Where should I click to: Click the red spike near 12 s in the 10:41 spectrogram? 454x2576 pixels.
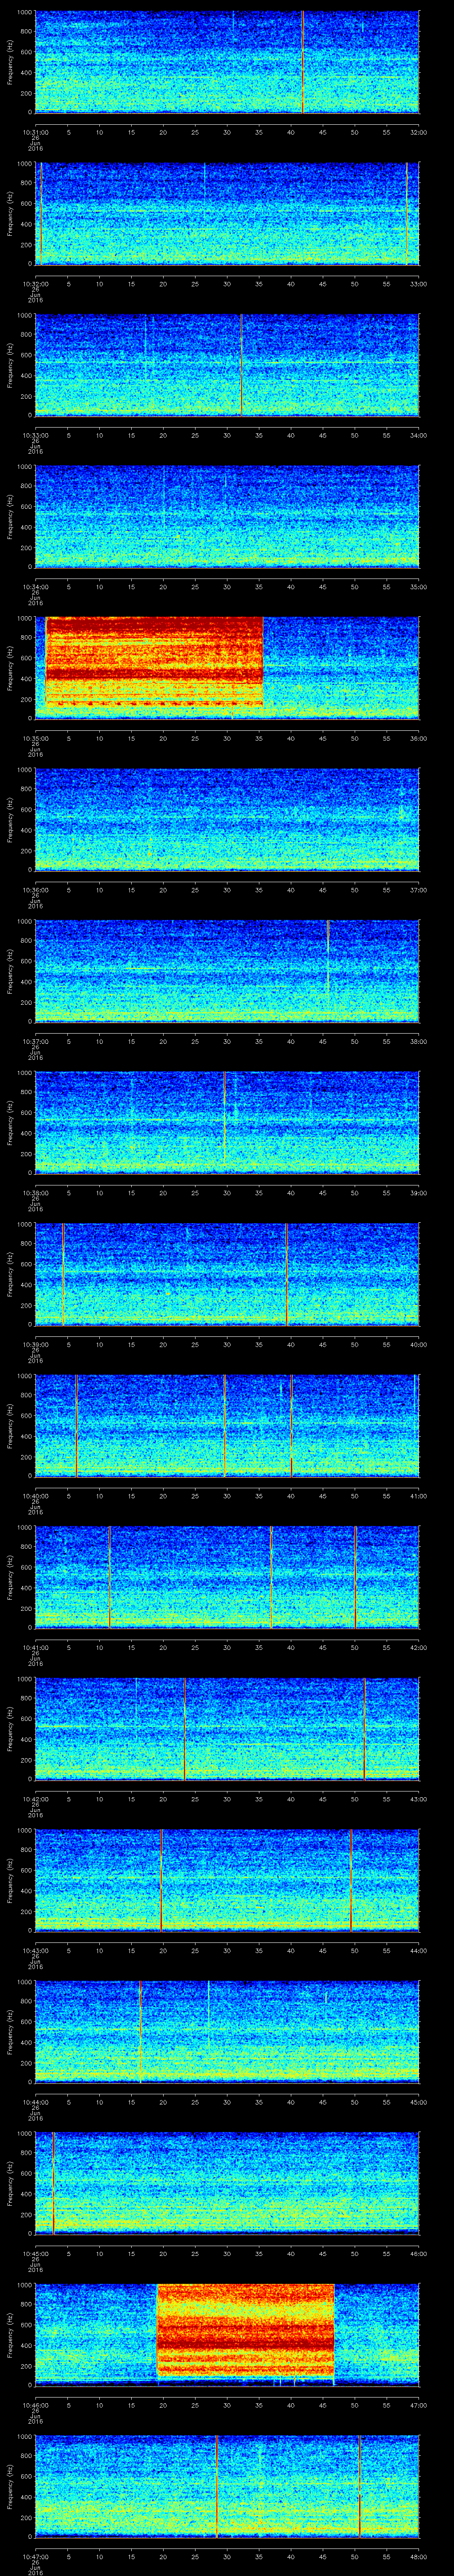coord(110,1577)
